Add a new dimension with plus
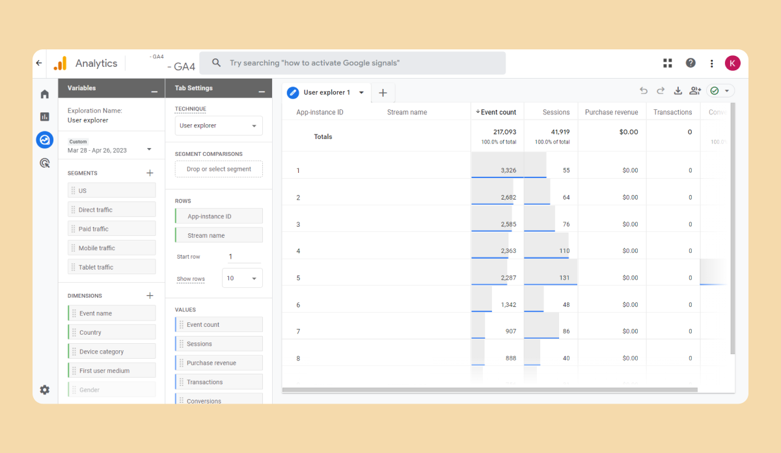The height and width of the screenshot is (453, 781). coord(150,296)
